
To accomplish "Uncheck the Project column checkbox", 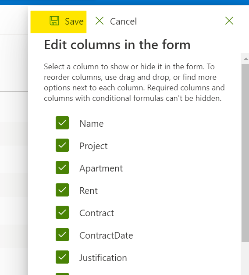I will pyautogui.click(x=62, y=145).
